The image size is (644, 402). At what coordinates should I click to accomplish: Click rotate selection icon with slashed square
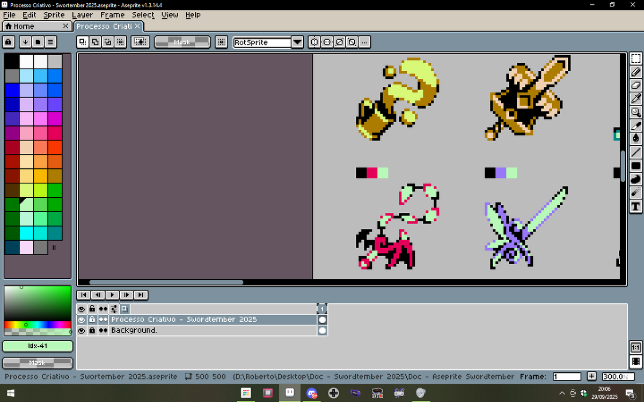point(339,42)
